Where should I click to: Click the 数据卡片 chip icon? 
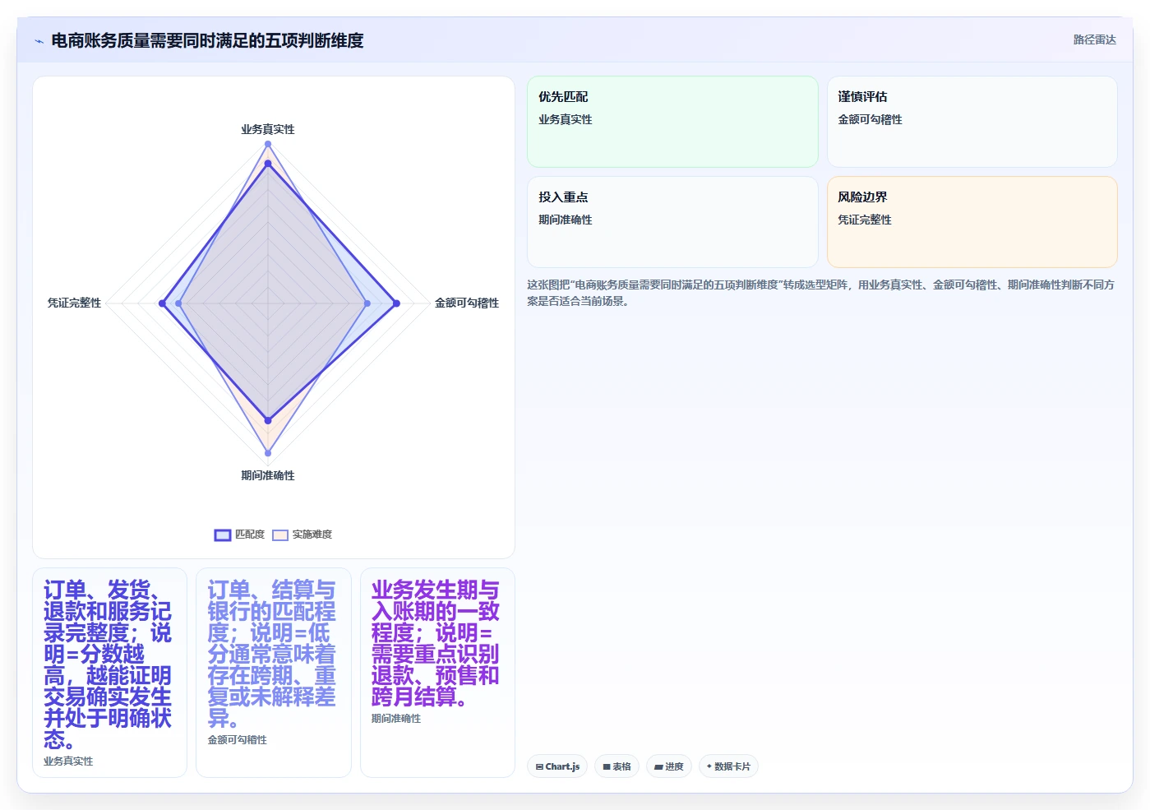[x=709, y=766]
